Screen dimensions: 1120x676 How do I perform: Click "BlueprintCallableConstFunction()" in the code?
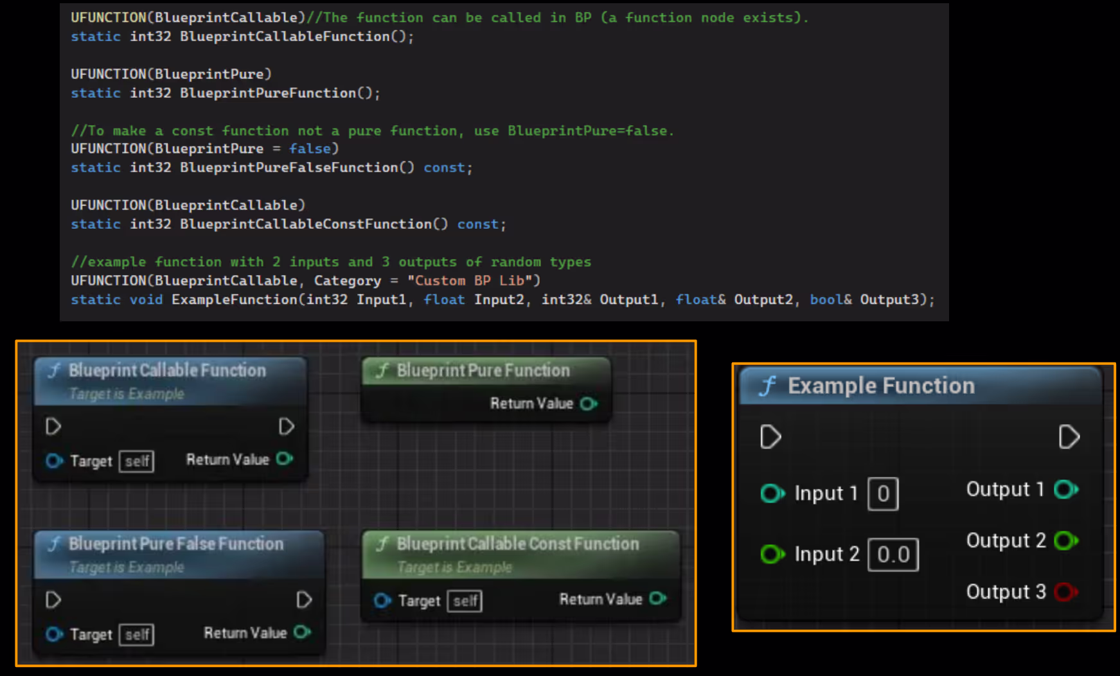point(314,224)
